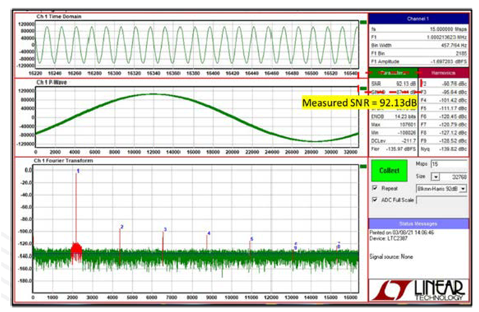
Task: Toggle the Repeat checkbox
Action: pyautogui.click(x=373, y=188)
